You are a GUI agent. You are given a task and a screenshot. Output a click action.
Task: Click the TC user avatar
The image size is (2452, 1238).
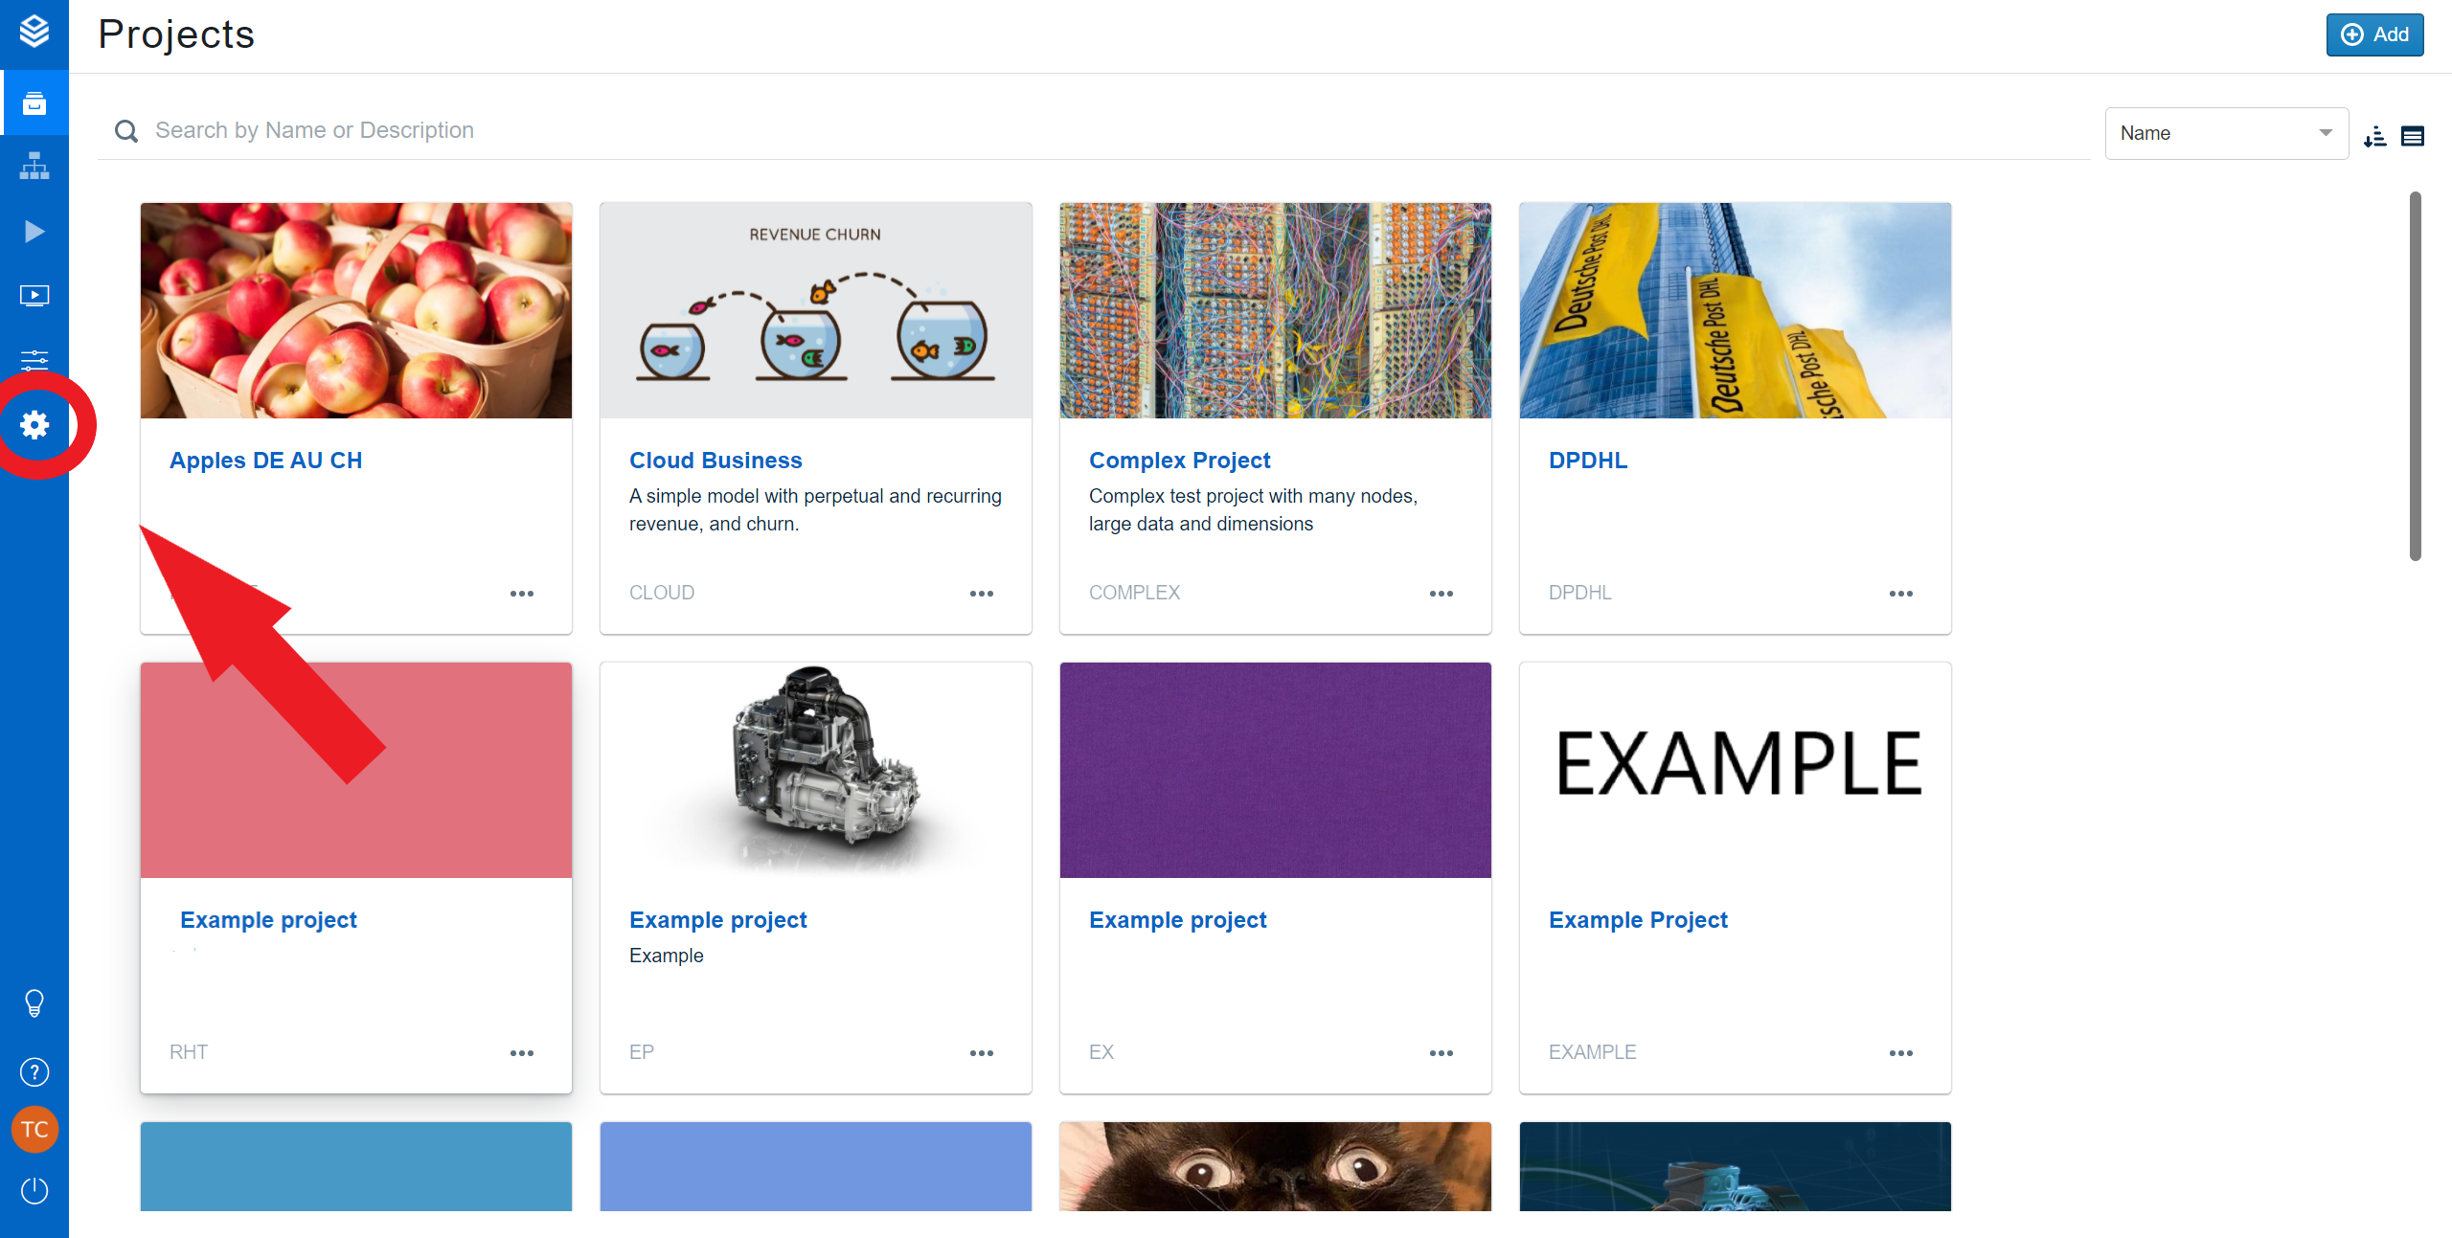pos(34,1130)
